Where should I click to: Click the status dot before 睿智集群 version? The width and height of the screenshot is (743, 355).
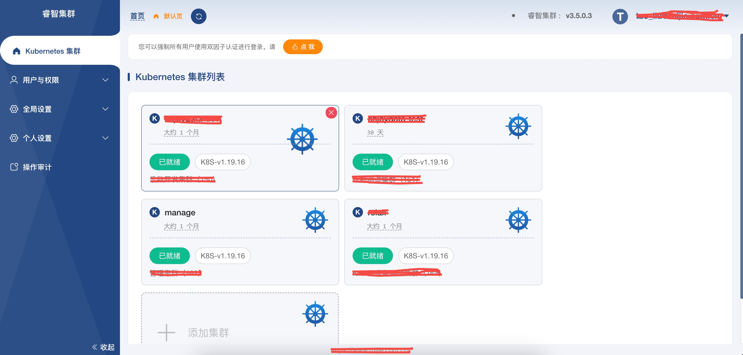513,16
